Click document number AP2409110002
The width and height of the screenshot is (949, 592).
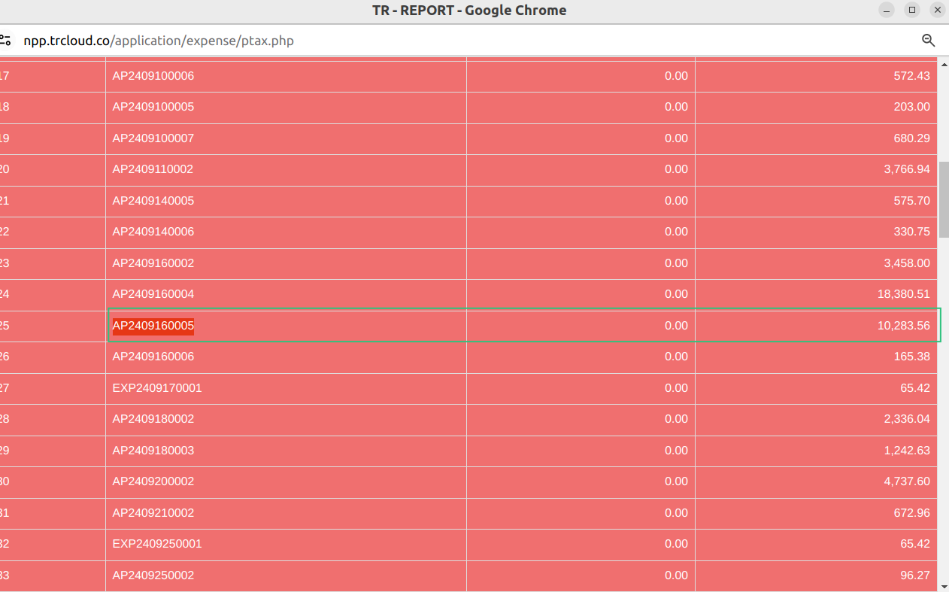click(x=153, y=169)
